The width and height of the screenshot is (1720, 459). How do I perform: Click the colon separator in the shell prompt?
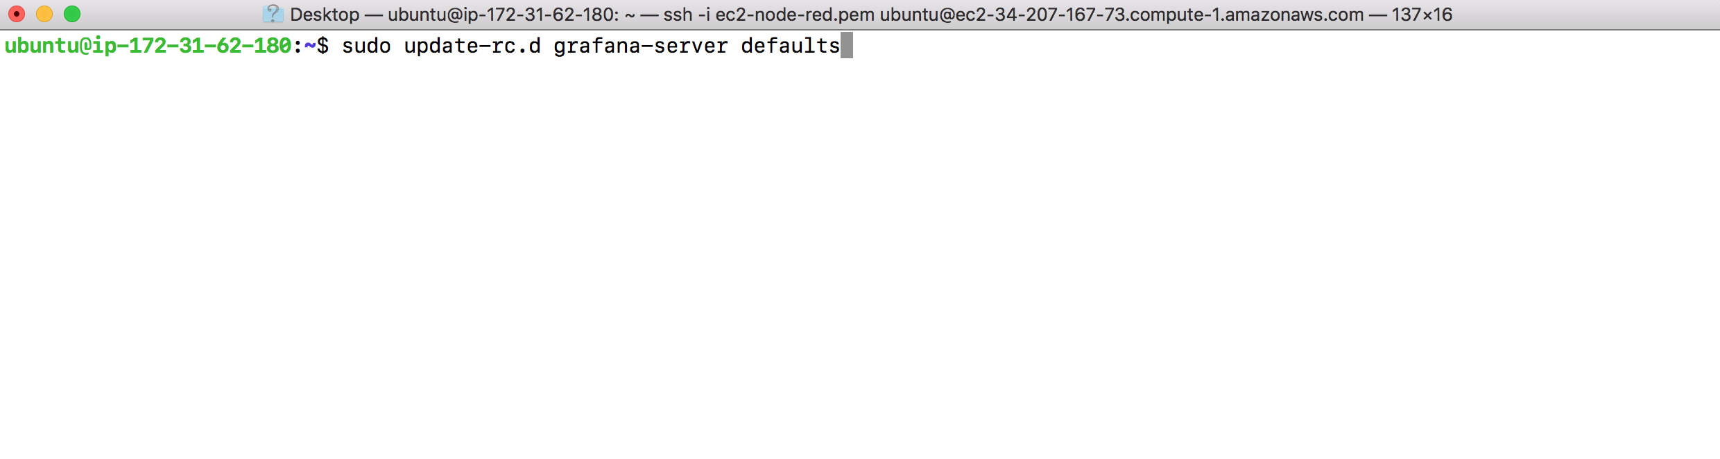pyautogui.click(x=298, y=47)
